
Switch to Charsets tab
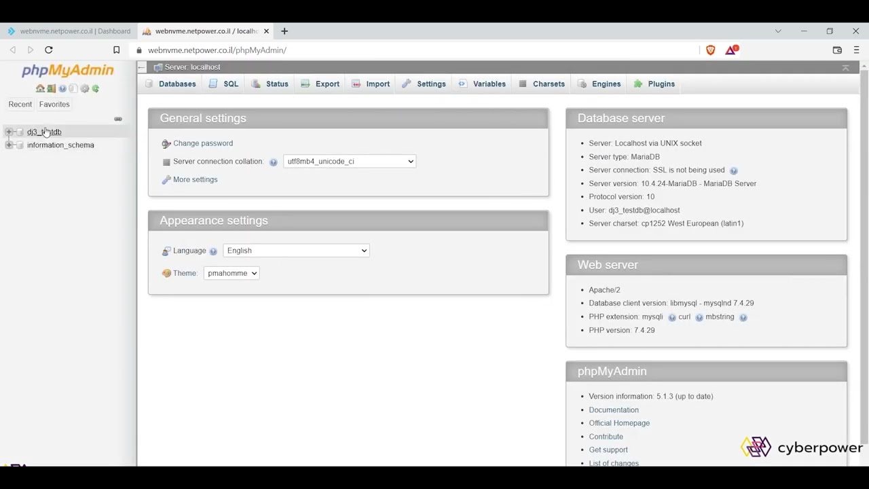[x=542, y=84]
